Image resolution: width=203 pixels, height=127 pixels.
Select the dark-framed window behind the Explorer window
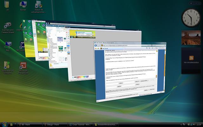click(x=80, y=24)
